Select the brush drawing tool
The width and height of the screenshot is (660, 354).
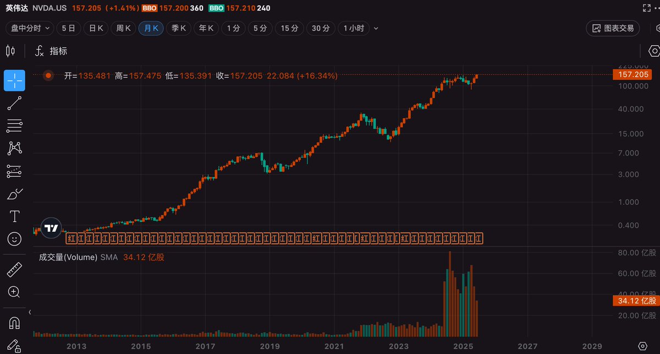(x=14, y=194)
